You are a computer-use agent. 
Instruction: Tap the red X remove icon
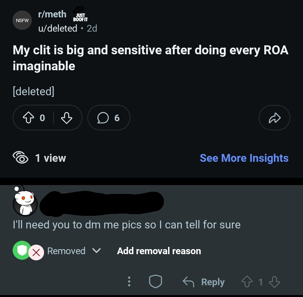(36, 252)
